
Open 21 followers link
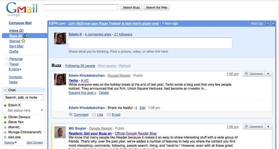coord(123,34)
